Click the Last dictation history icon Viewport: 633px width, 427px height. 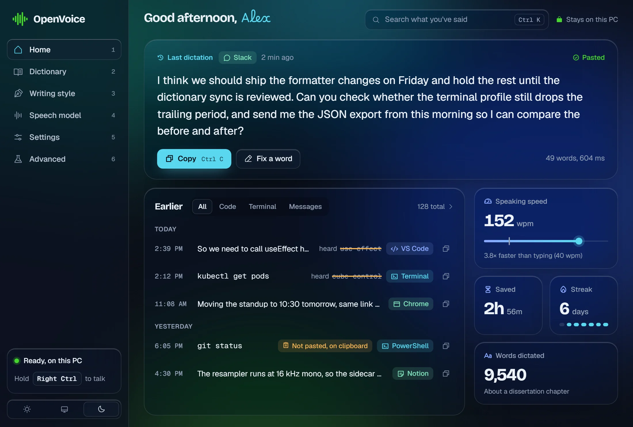161,58
